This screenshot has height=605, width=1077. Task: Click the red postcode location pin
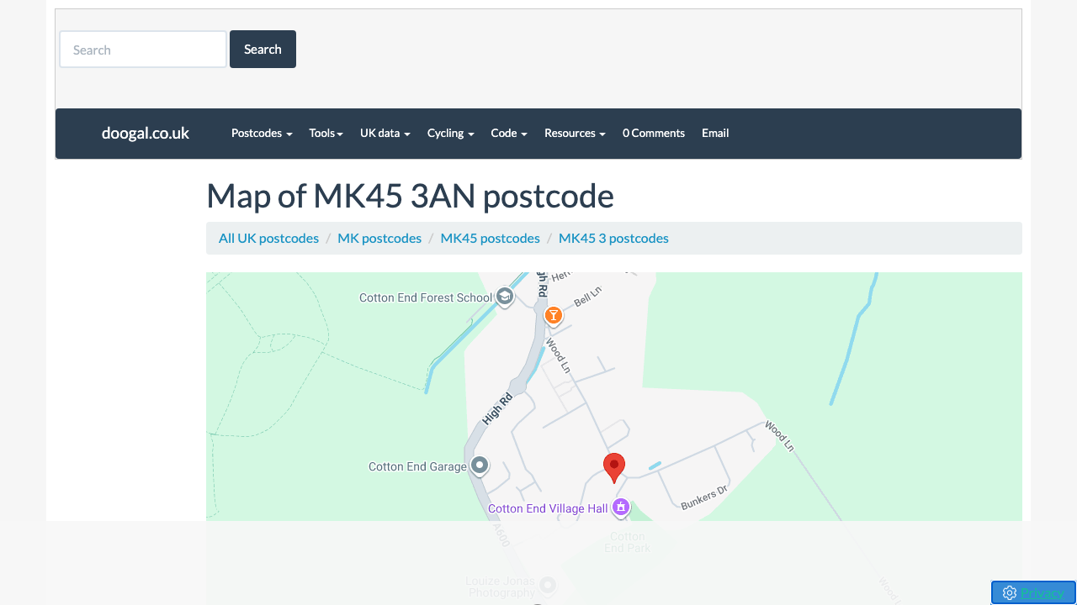pyautogui.click(x=614, y=466)
